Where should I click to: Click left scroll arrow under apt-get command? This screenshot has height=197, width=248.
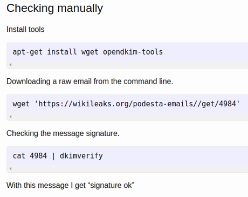tap(11, 65)
